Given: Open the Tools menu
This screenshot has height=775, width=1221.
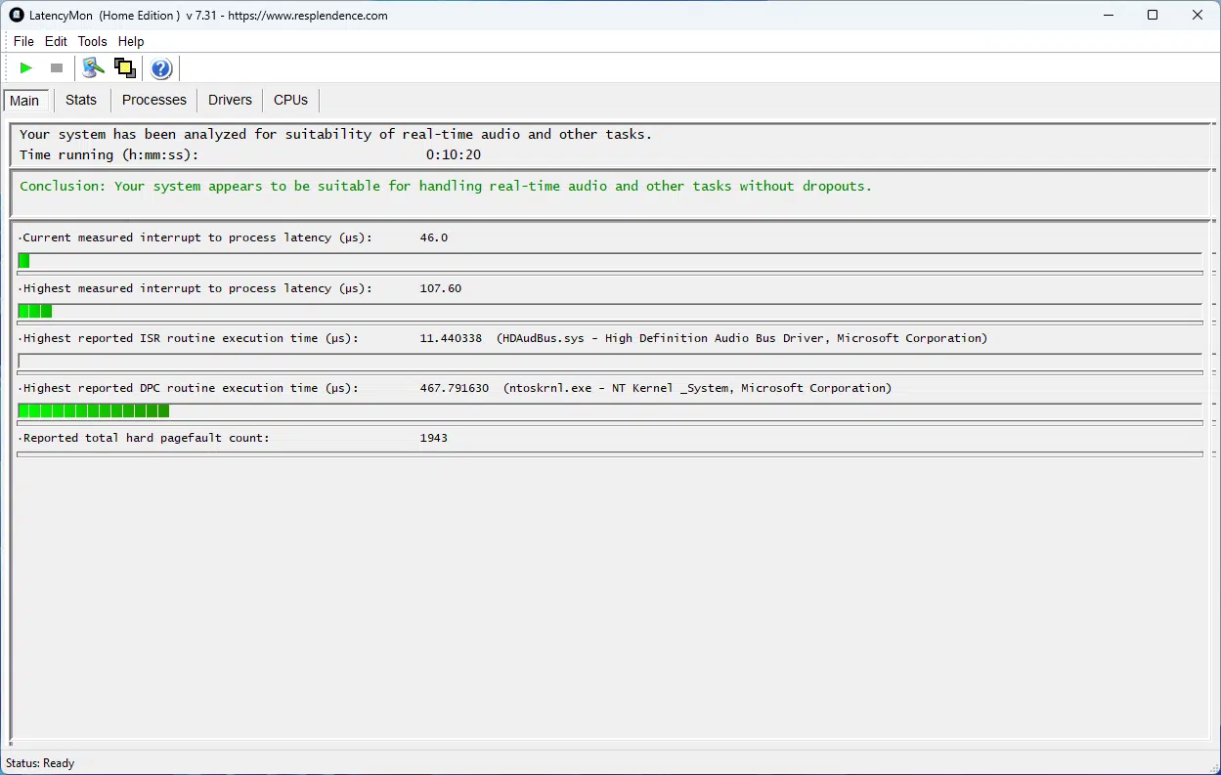Looking at the screenshot, I should [x=92, y=41].
